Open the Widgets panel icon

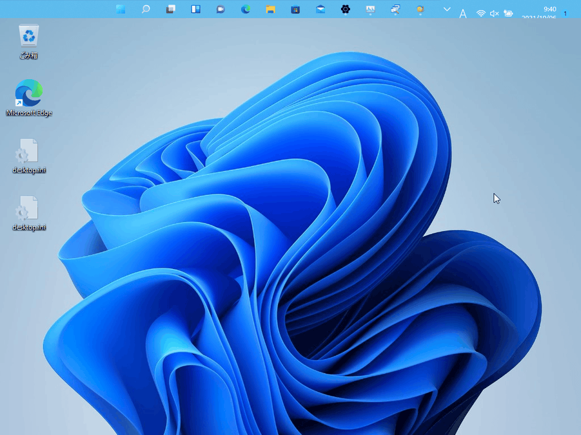(x=195, y=9)
